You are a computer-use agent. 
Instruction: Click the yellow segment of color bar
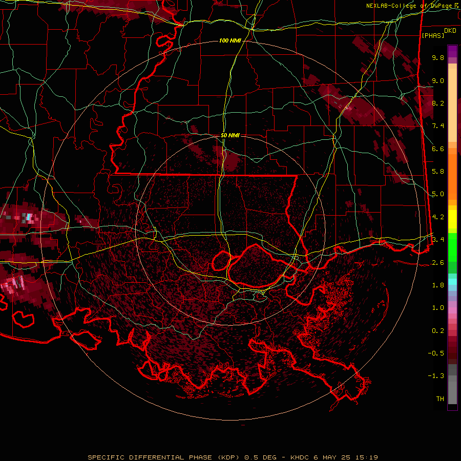point(452,219)
